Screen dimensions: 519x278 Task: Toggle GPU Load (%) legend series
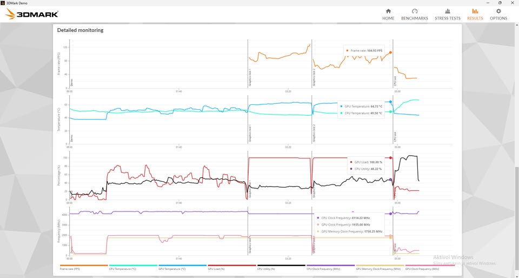click(x=232, y=267)
